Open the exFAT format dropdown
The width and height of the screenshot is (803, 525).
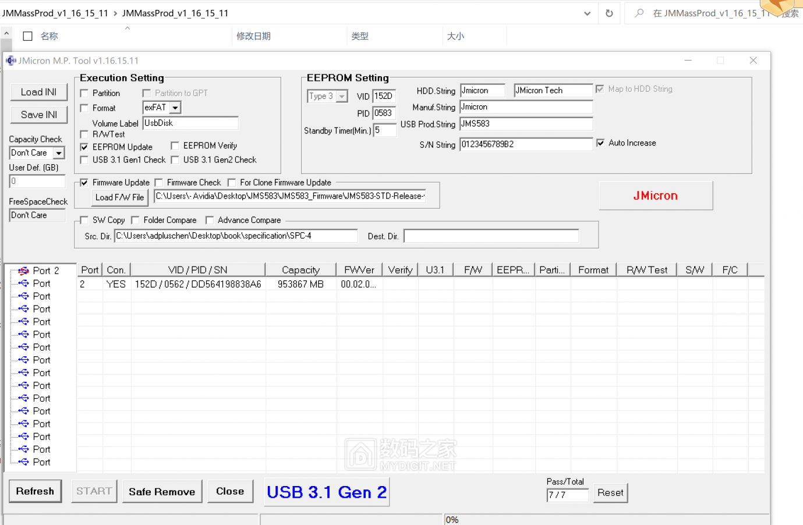(x=175, y=108)
